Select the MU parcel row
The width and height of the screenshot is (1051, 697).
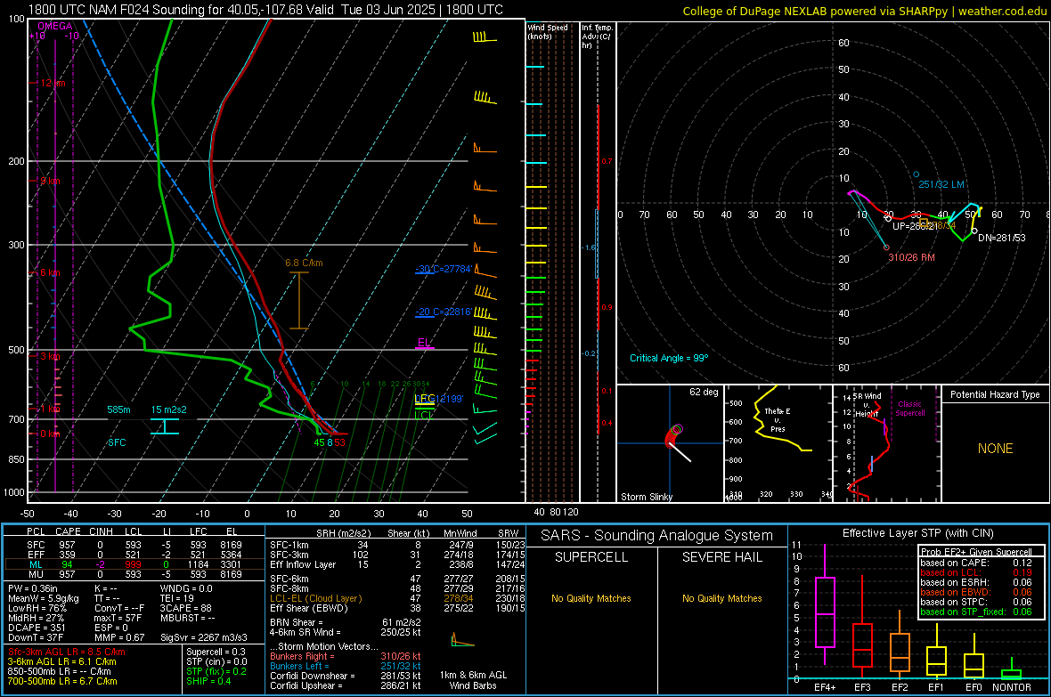pos(134,573)
